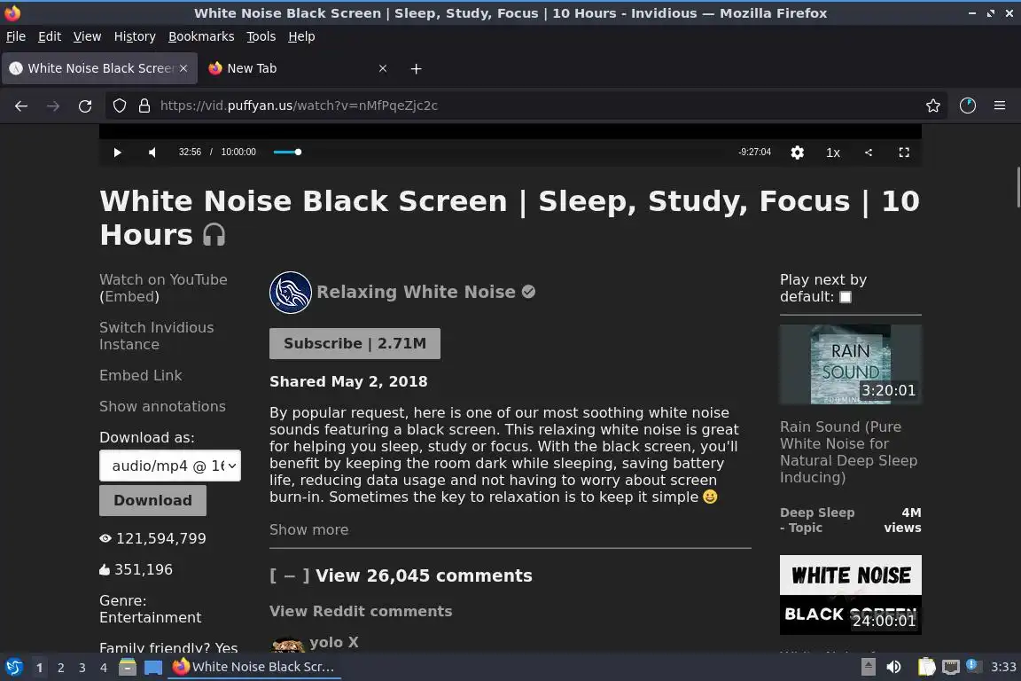Open the History menu

[135, 36]
